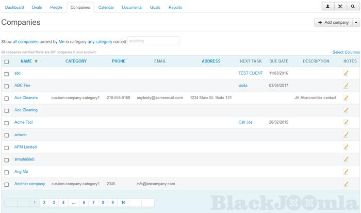The image size is (361, 213).
Task: Edit notes for abc company
Action: pos(346,73)
